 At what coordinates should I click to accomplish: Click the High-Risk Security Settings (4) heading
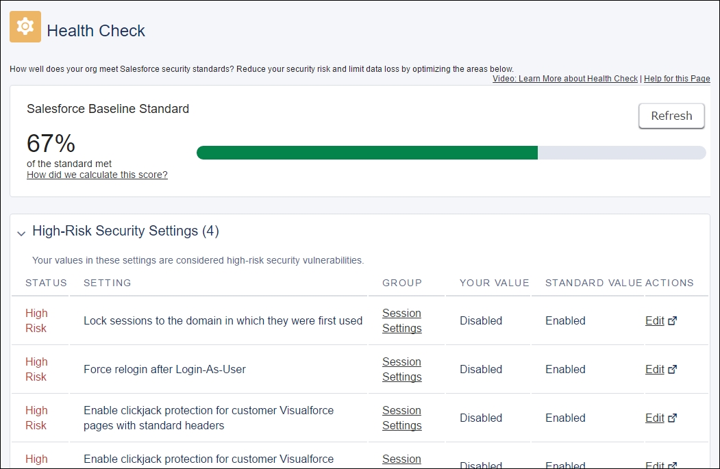pos(125,231)
